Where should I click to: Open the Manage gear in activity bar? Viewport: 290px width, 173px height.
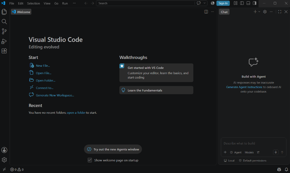[4, 160]
